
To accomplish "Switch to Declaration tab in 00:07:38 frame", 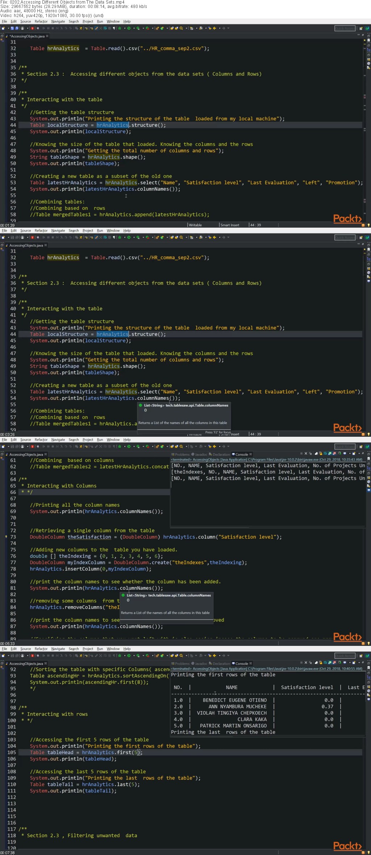I will (x=219, y=663).
